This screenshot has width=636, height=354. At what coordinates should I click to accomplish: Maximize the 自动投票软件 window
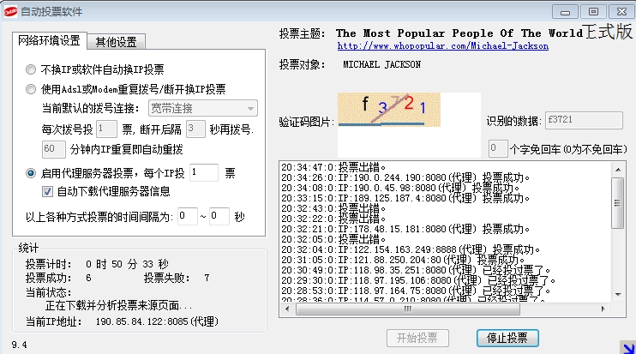[593, 12]
